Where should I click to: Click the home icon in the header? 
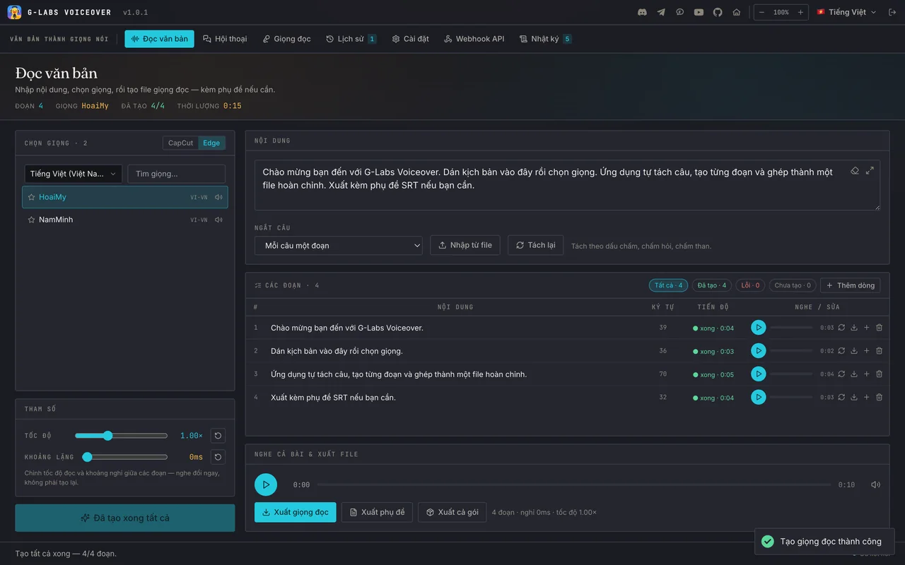pos(737,12)
